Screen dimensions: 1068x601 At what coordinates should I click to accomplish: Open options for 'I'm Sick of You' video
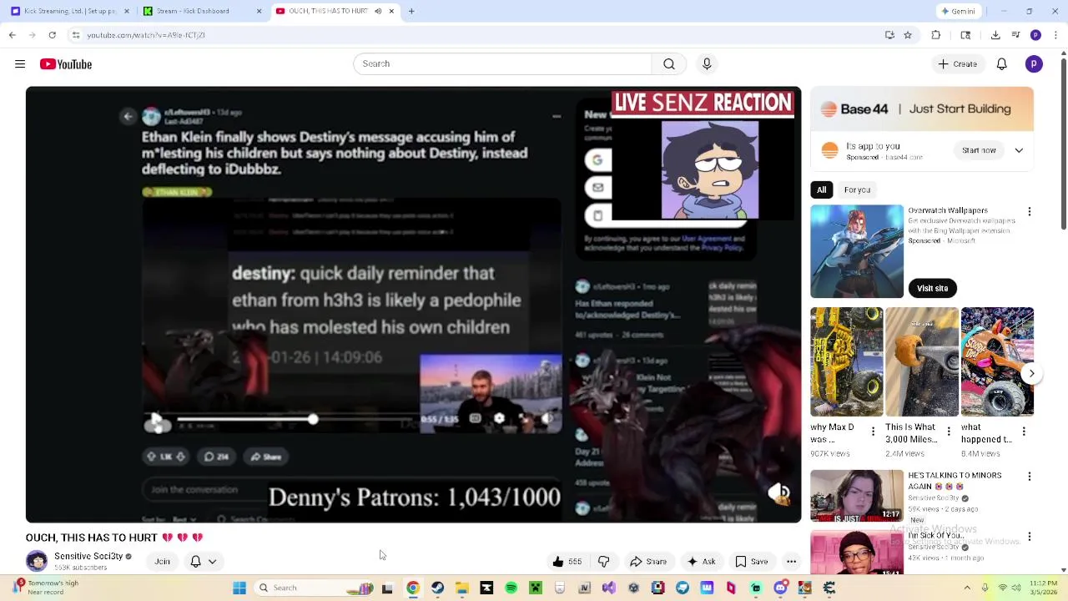coord(1030,537)
